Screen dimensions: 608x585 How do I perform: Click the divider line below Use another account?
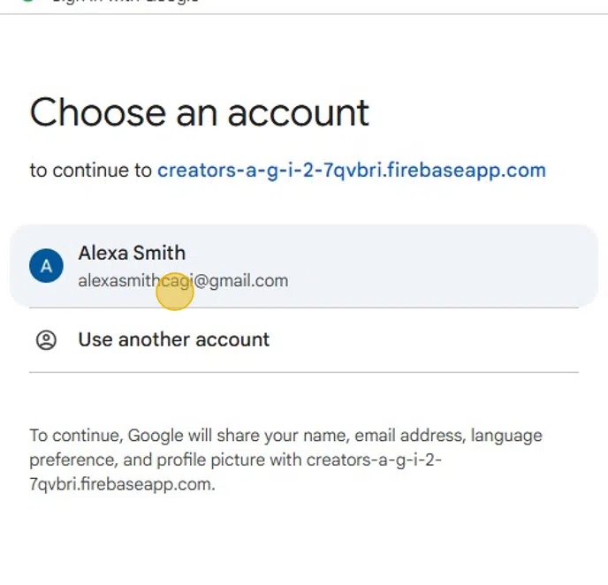(304, 372)
